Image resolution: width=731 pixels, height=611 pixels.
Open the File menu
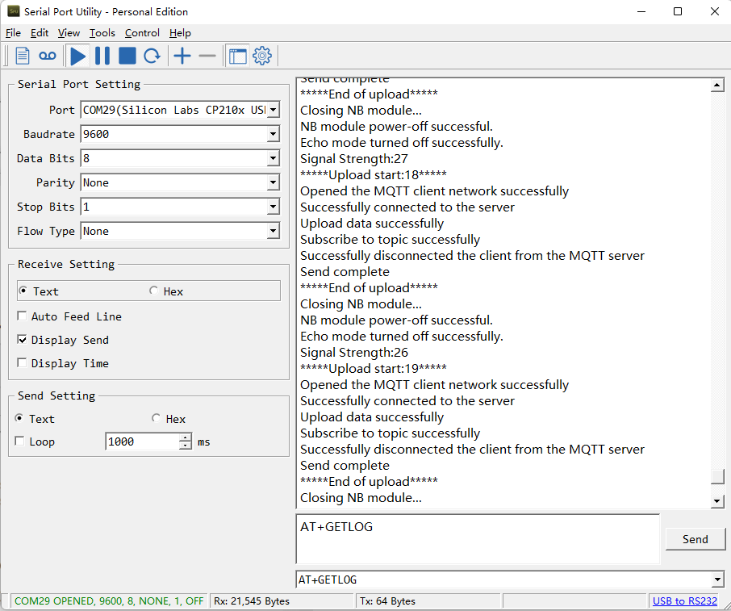click(13, 32)
